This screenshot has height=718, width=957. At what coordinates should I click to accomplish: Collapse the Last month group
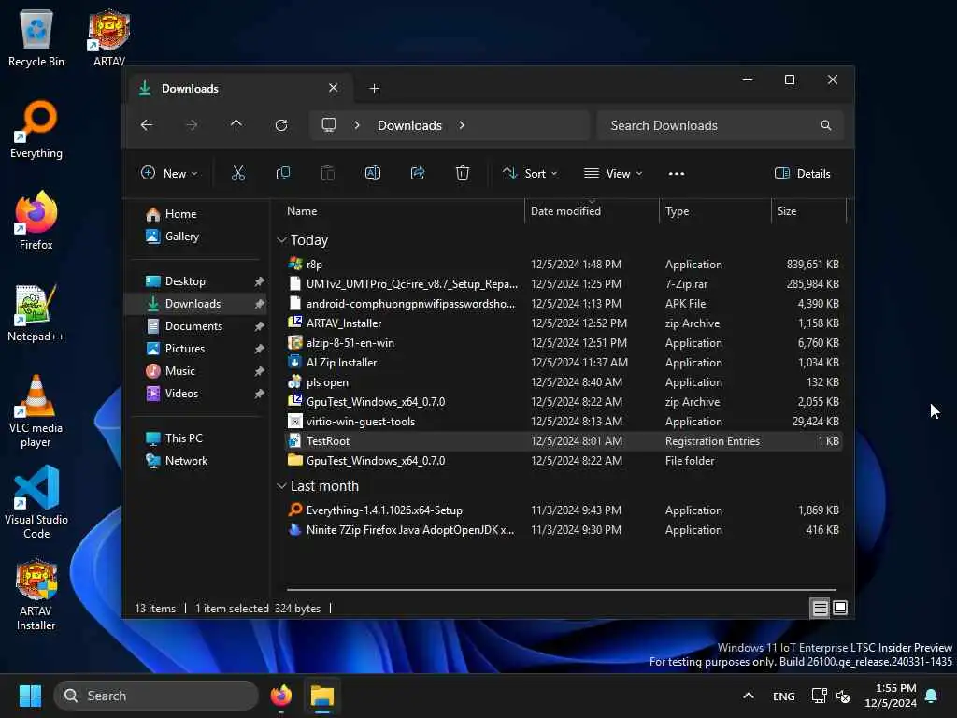(281, 486)
